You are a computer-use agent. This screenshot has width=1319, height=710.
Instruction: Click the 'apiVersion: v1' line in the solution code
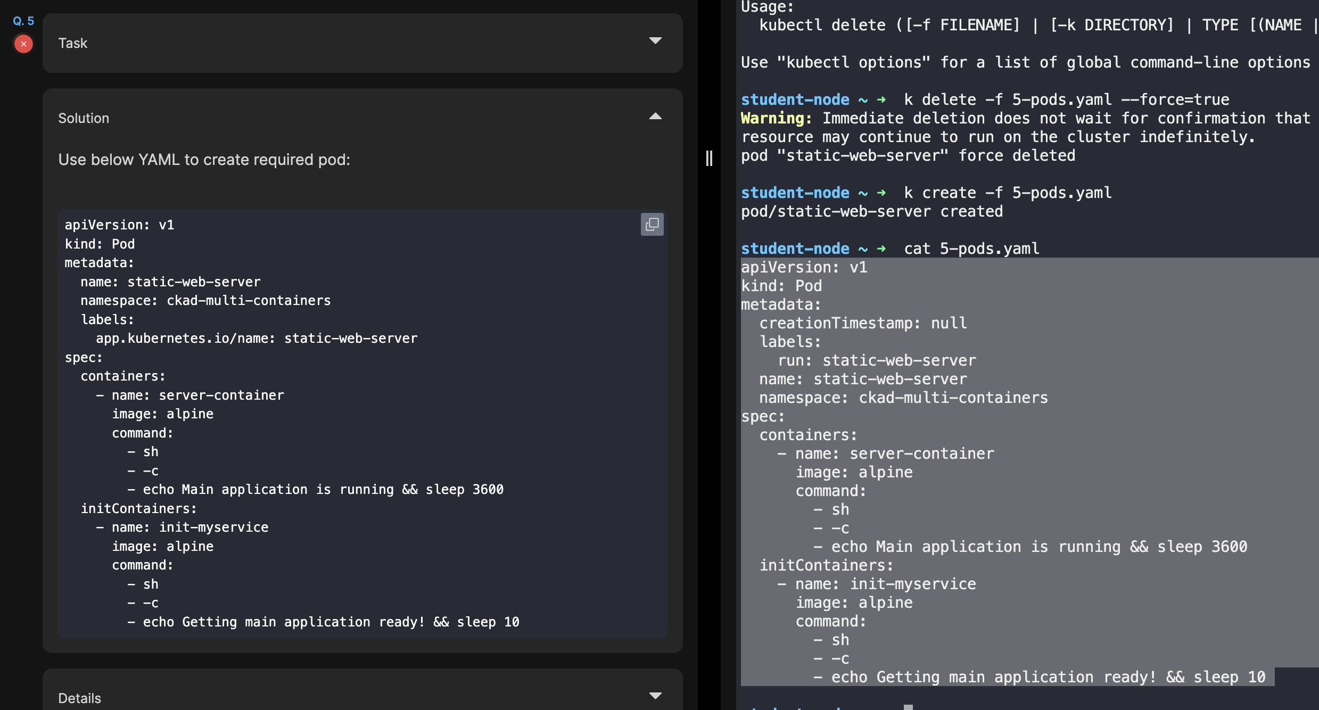point(119,225)
